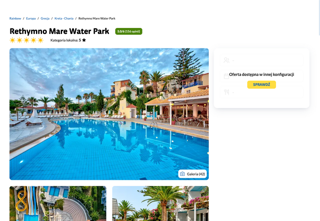Click the camera icon on Galeria button

182,174
